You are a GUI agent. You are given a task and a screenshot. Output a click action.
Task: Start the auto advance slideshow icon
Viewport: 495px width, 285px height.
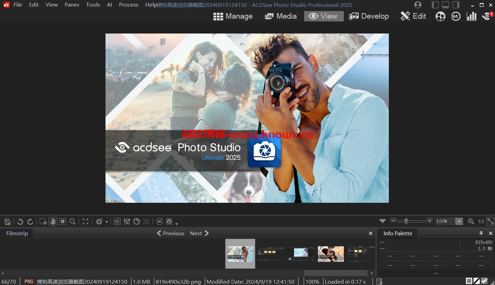159,221
